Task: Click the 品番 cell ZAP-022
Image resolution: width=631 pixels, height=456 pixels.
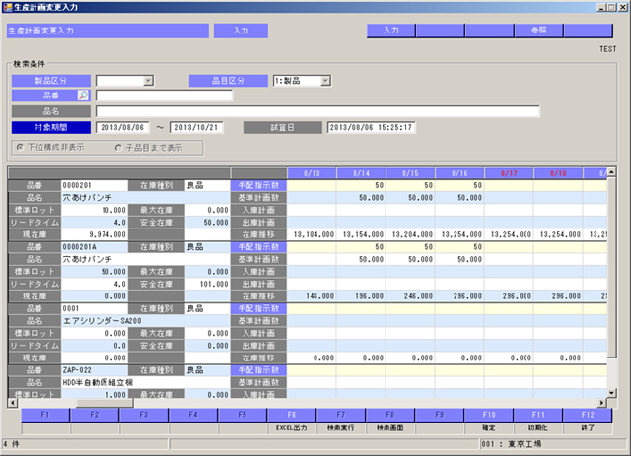Action: [x=95, y=370]
